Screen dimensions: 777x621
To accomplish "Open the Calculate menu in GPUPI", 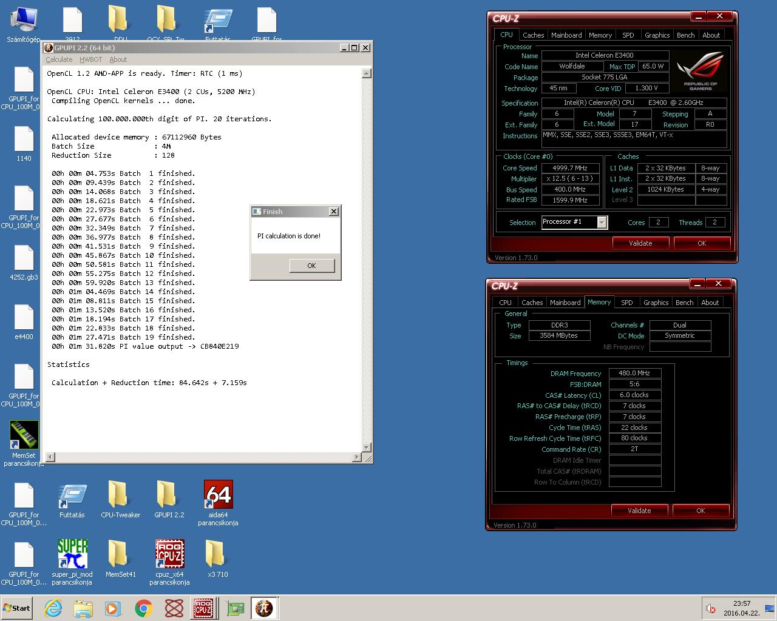I will 59,59.
